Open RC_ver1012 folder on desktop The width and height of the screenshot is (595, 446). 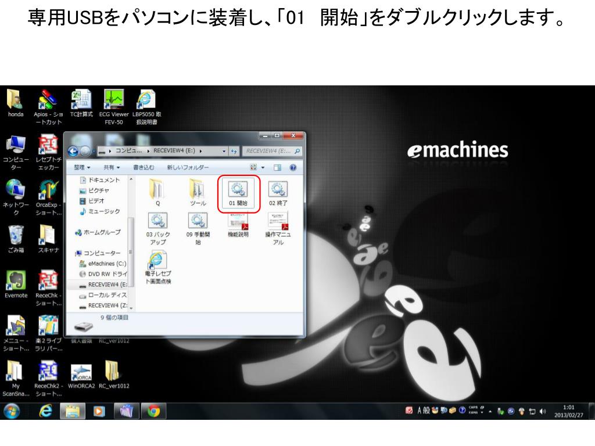tap(114, 376)
